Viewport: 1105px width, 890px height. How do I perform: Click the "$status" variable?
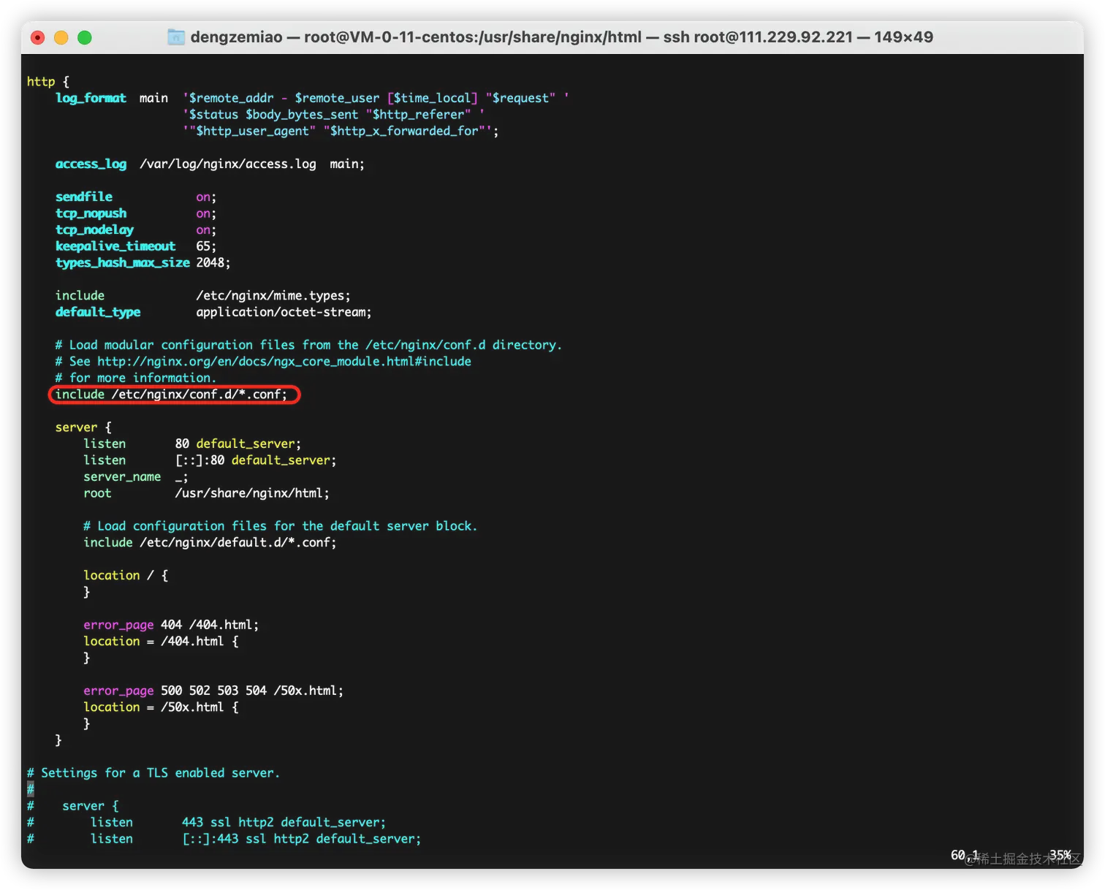[x=214, y=115]
